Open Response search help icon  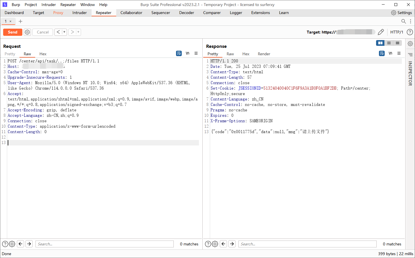(208, 244)
